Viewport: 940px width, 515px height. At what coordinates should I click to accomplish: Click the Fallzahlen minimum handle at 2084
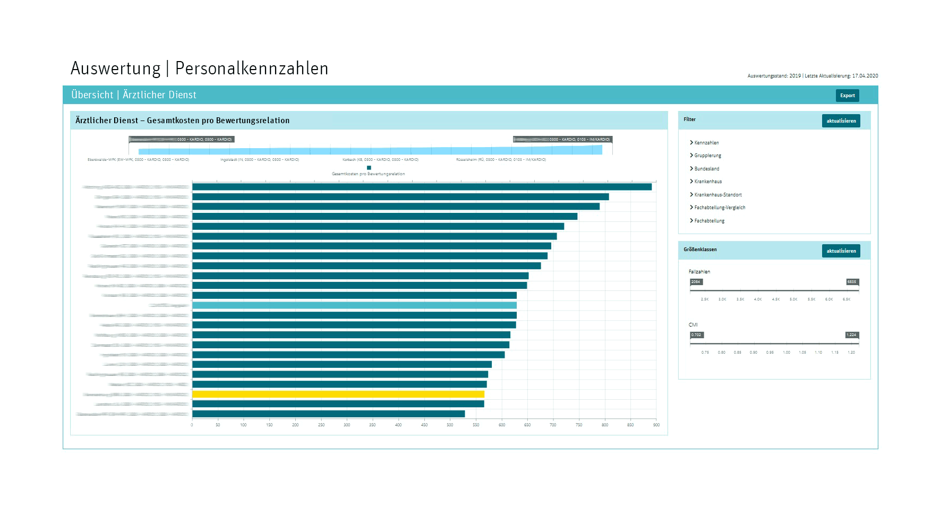click(x=696, y=282)
